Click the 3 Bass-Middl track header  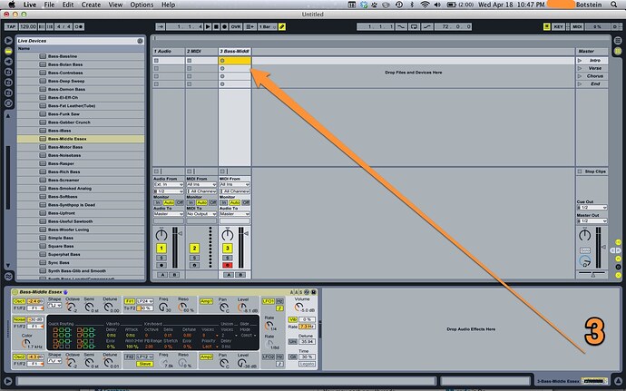[x=235, y=51]
